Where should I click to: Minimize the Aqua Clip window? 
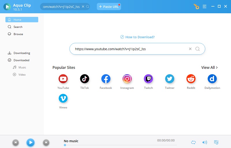pyautogui.click(x=213, y=6)
